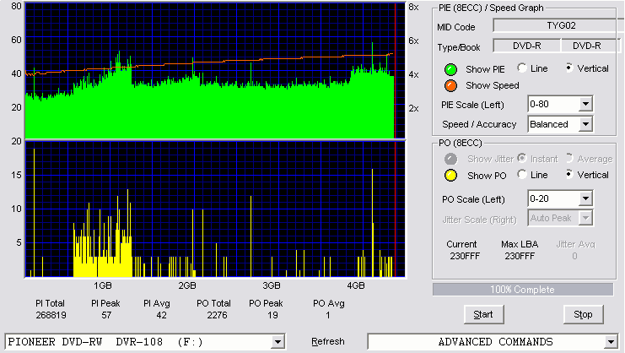Toggle the yellow Show PO indicator

pyautogui.click(x=450, y=176)
